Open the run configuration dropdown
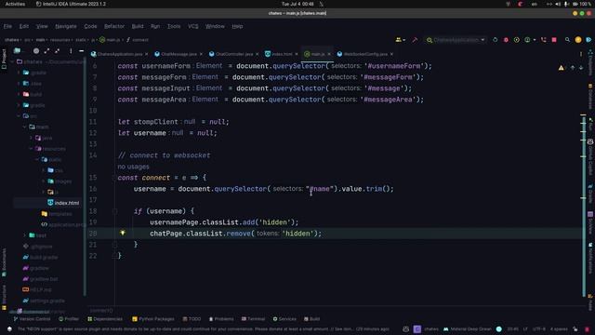 pos(456,39)
